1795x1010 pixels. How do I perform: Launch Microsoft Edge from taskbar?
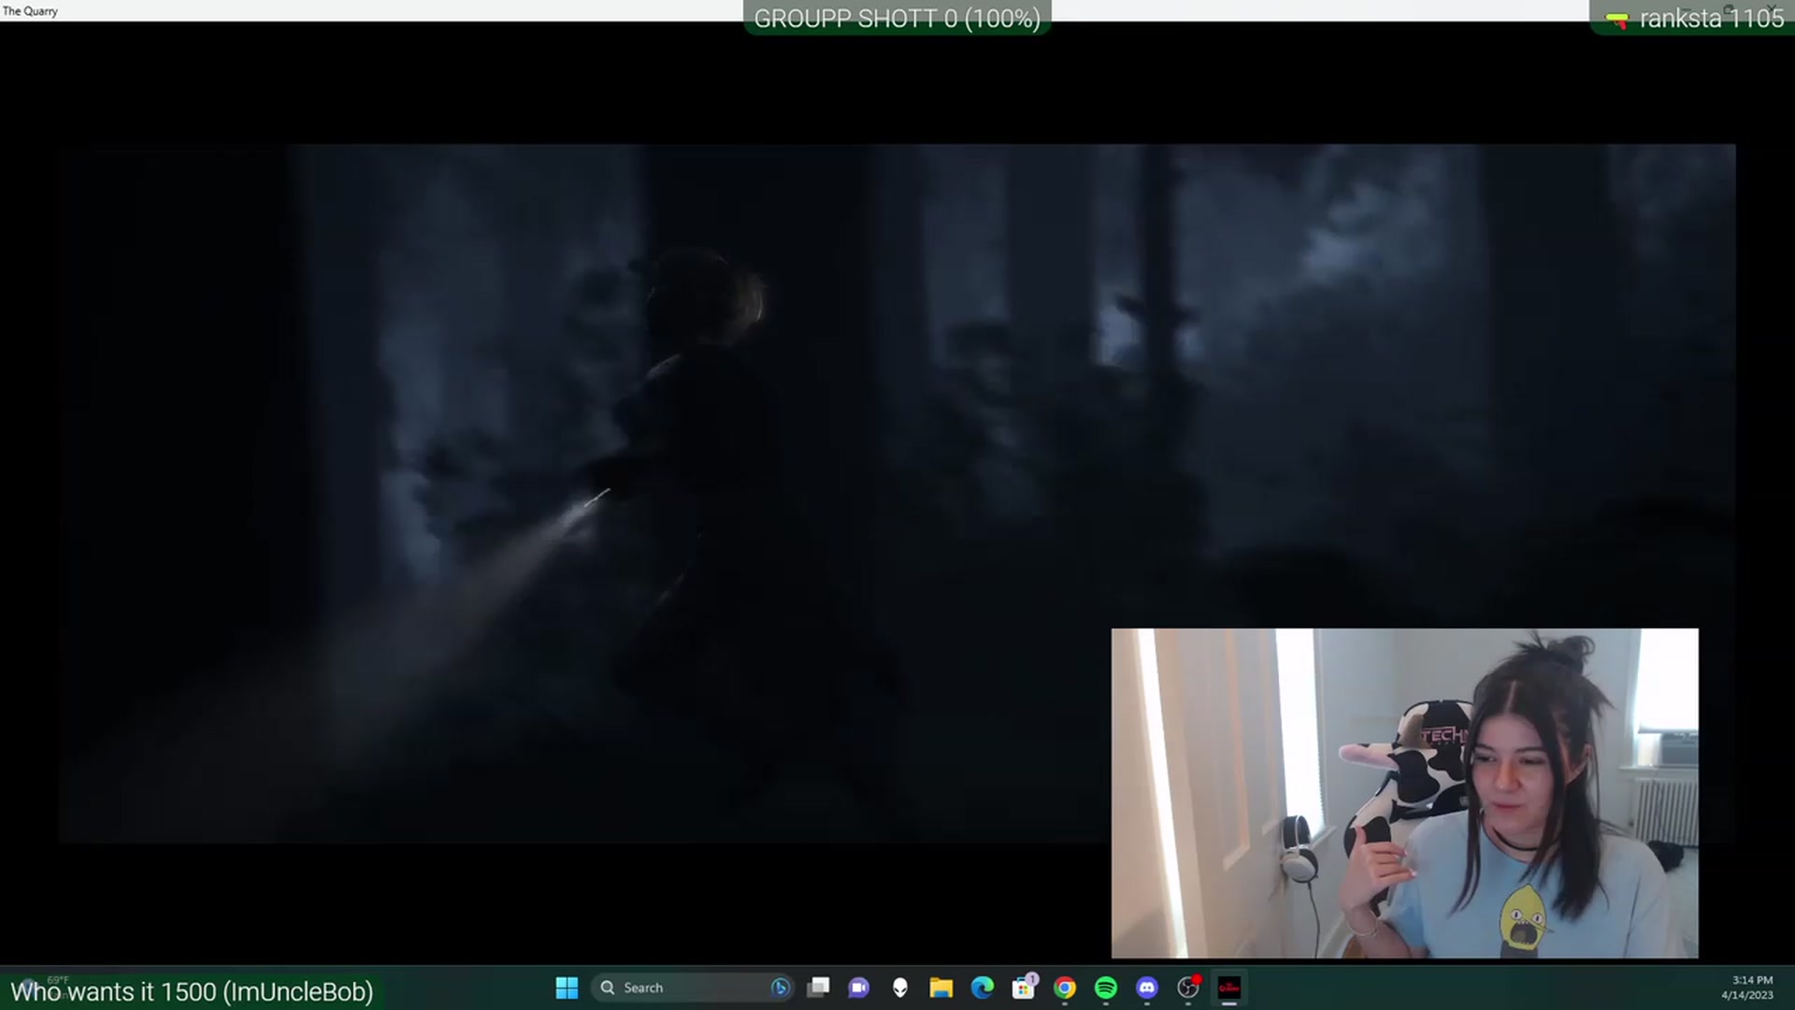coord(983,988)
